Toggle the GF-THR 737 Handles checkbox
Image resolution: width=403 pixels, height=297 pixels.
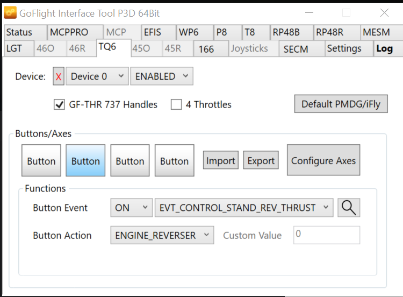[x=60, y=105]
